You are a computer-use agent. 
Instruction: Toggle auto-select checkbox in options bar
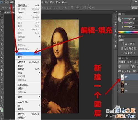[x=7, y=8]
